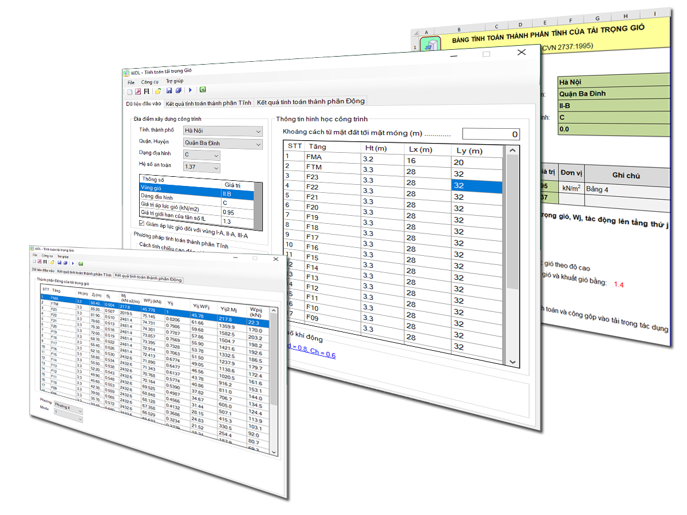Click the WDL app icon in middle window title bar
This screenshot has height=515, width=687.
point(127,73)
